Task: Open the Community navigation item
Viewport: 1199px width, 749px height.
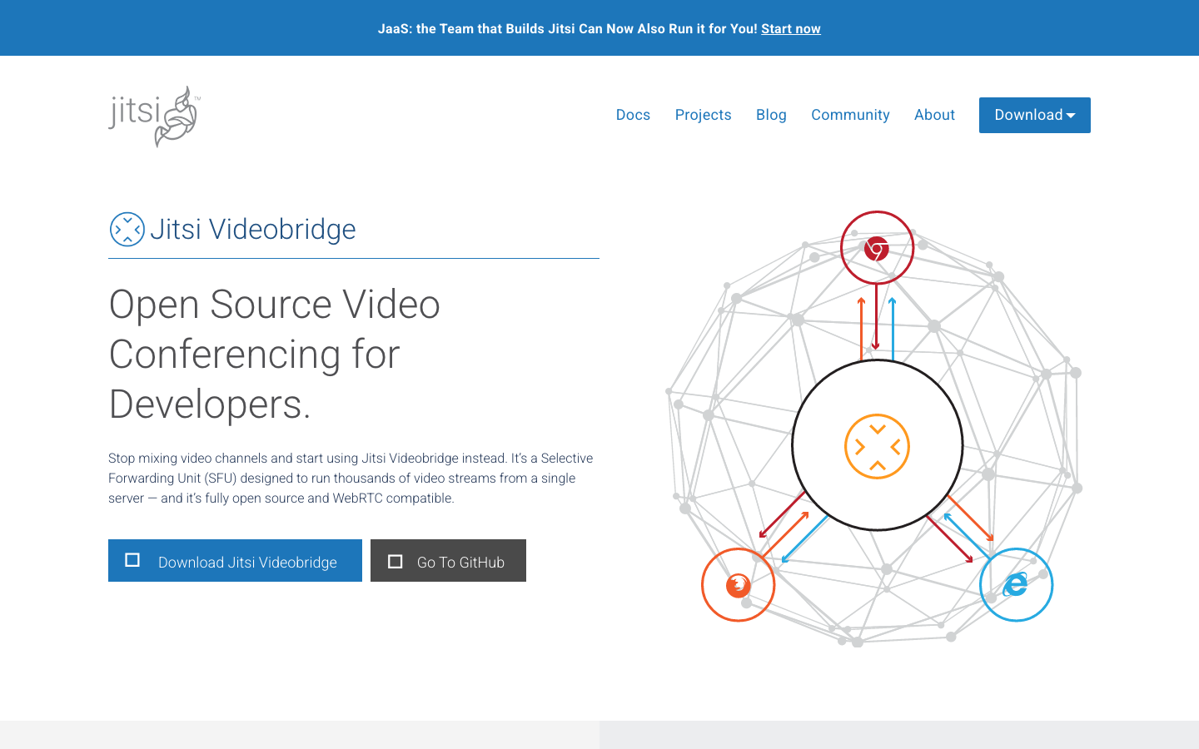Action: coord(850,115)
